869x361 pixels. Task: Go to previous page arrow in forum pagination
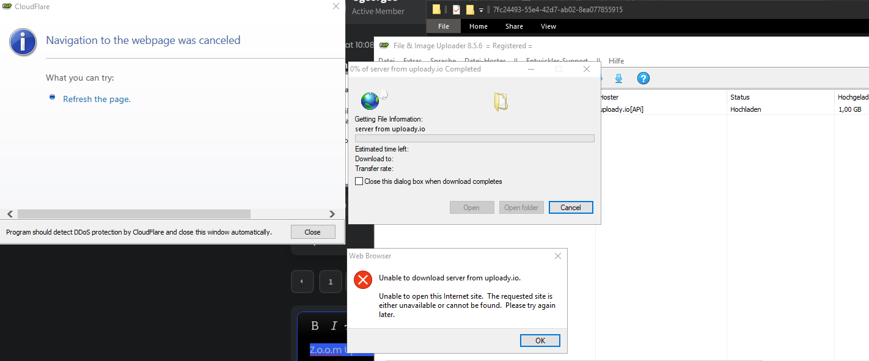[302, 282]
